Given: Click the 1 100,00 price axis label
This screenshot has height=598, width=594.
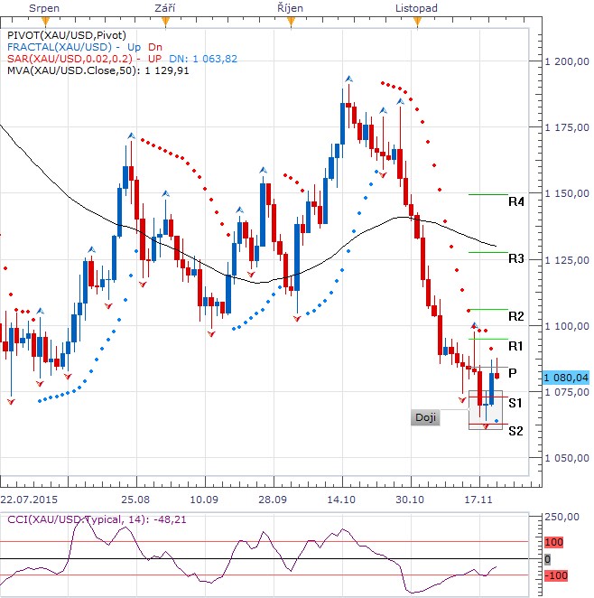Looking at the screenshot, I should click(x=567, y=326).
